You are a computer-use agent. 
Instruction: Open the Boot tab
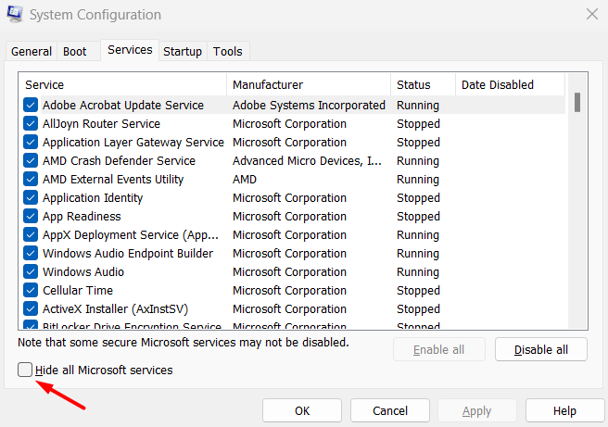(x=73, y=52)
